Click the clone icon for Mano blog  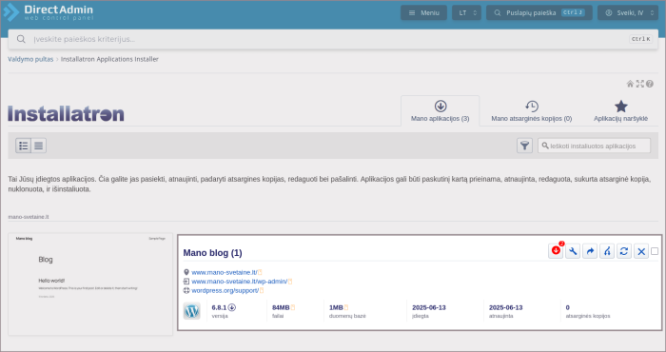point(607,251)
